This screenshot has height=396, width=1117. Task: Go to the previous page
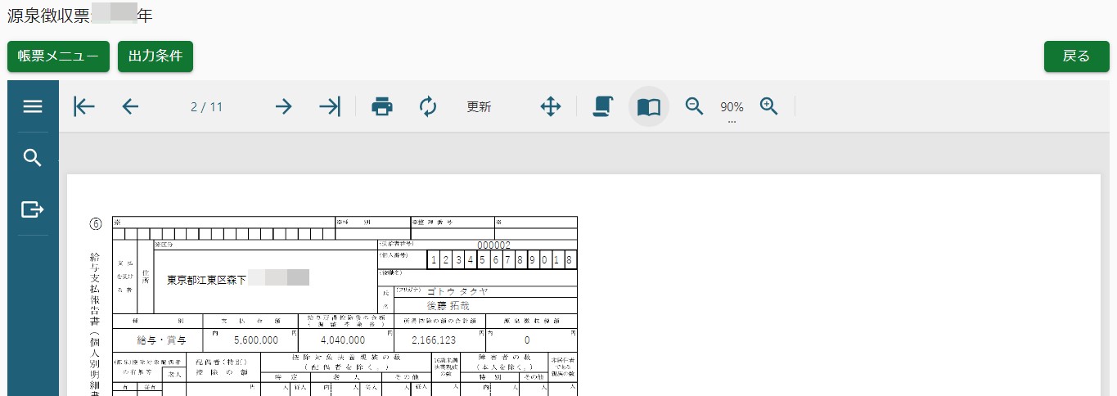click(130, 106)
